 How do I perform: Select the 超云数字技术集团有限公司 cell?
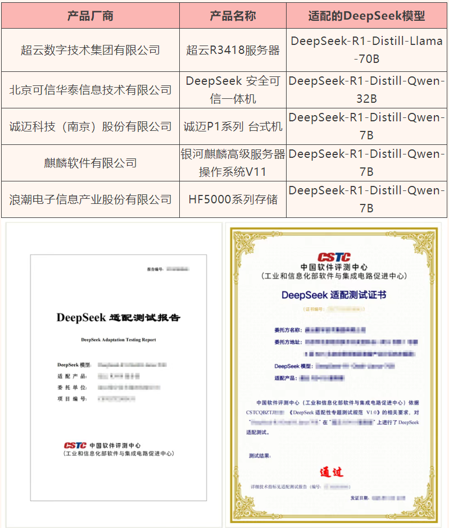coord(90,50)
